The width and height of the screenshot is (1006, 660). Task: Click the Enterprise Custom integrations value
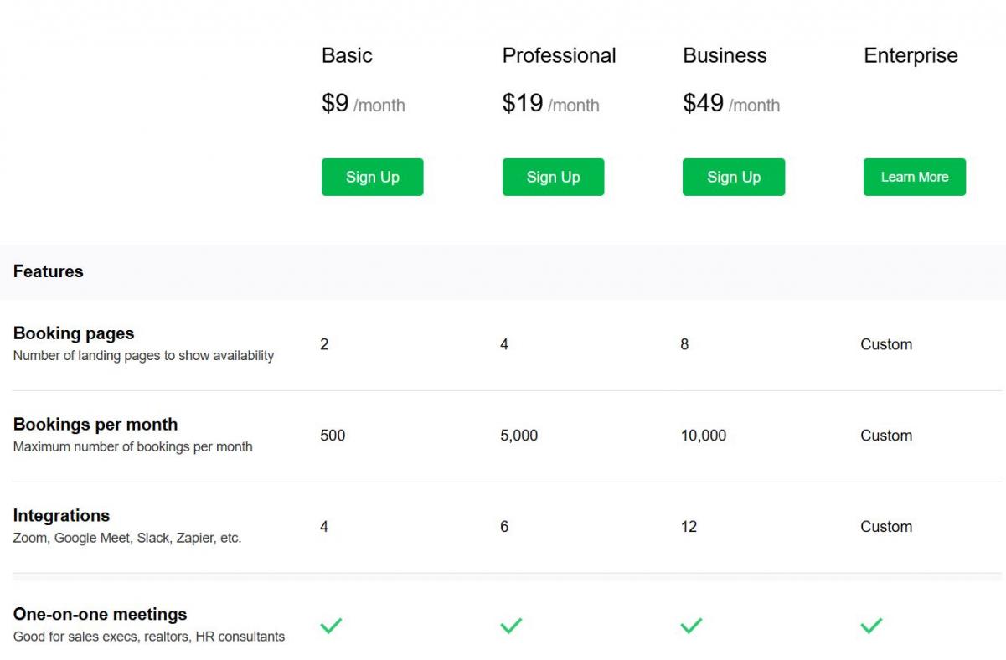pyautogui.click(x=886, y=527)
